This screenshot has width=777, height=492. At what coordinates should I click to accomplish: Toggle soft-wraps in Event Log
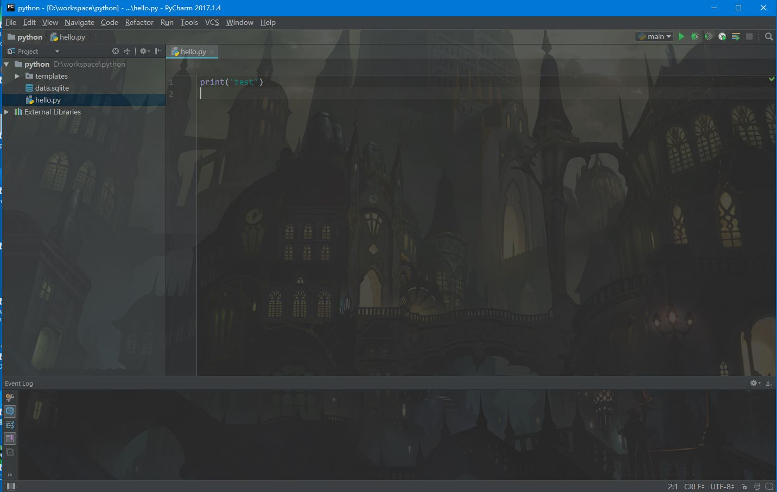click(10, 425)
